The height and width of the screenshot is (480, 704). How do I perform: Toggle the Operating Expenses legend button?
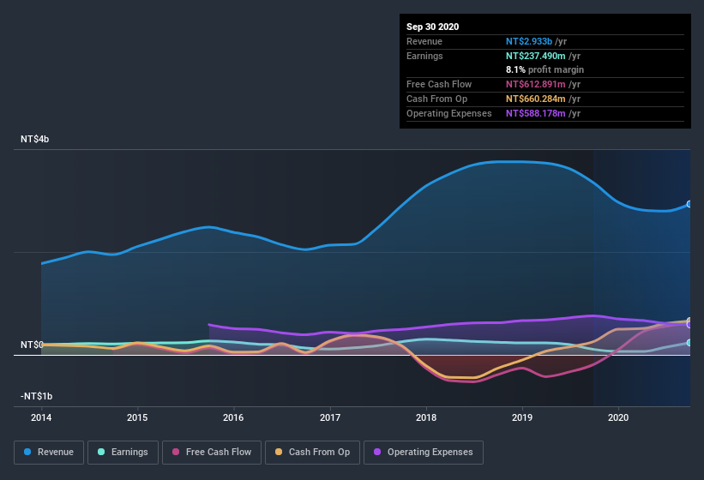coord(424,453)
